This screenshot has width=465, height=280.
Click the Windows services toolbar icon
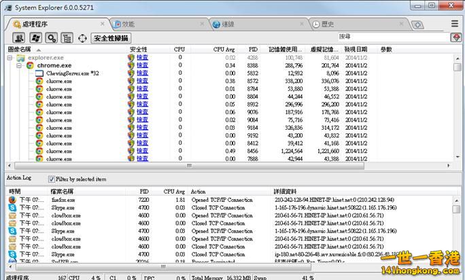(35, 38)
